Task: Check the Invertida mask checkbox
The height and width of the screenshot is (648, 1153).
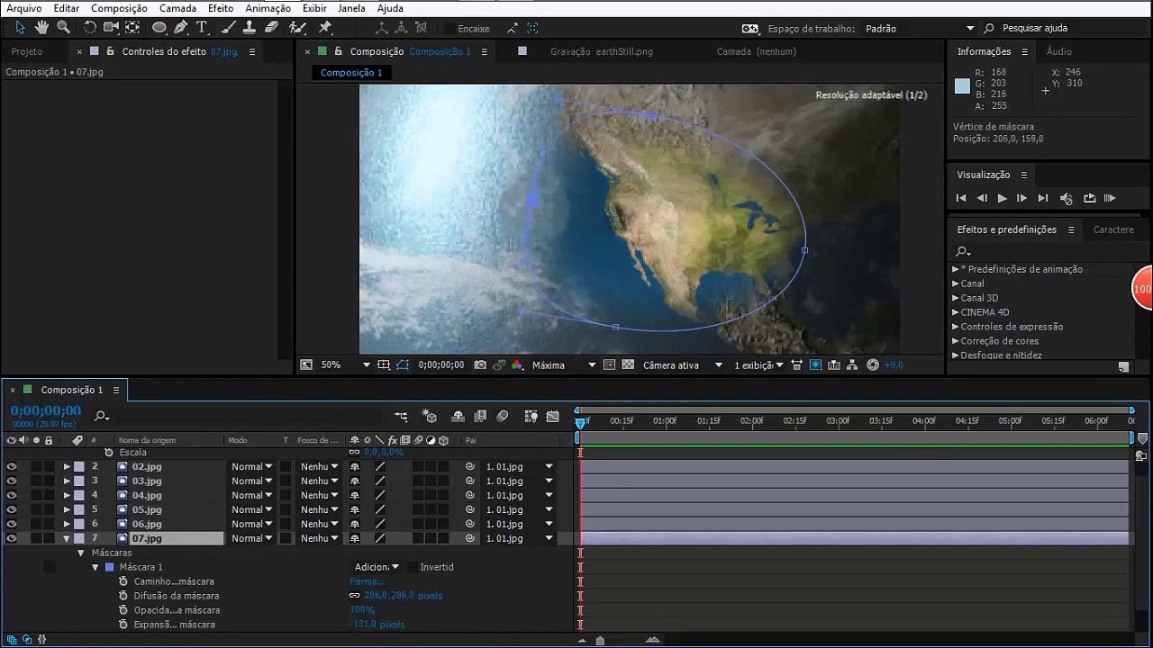Action: tap(412, 567)
